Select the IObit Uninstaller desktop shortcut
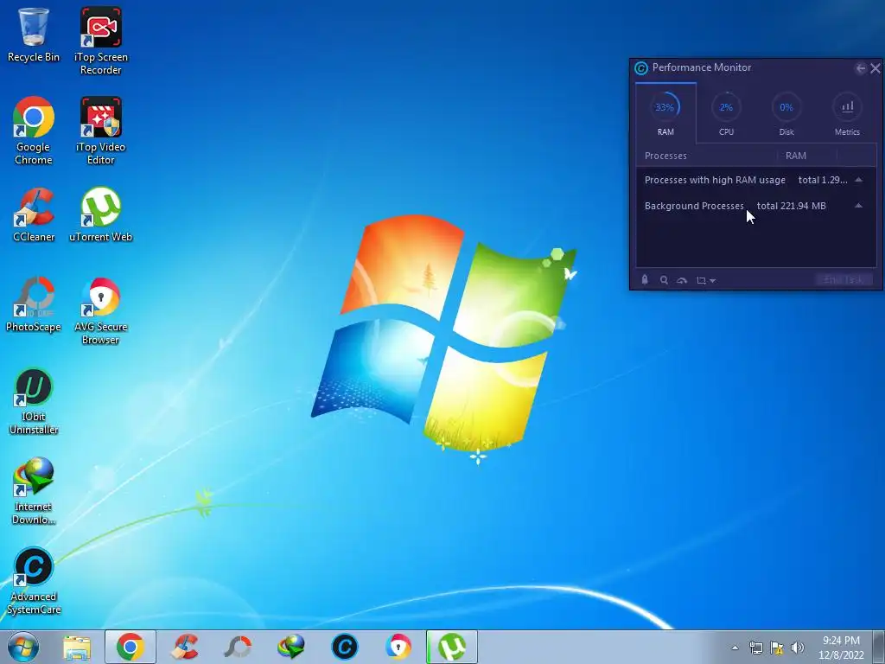The height and width of the screenshot is (664, 885). 34,401
